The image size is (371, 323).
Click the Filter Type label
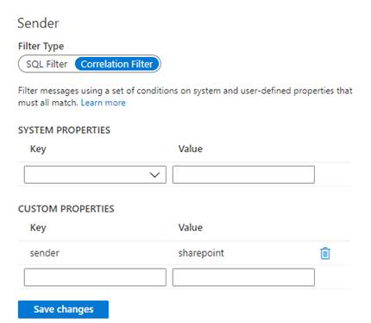pos(41,46)
